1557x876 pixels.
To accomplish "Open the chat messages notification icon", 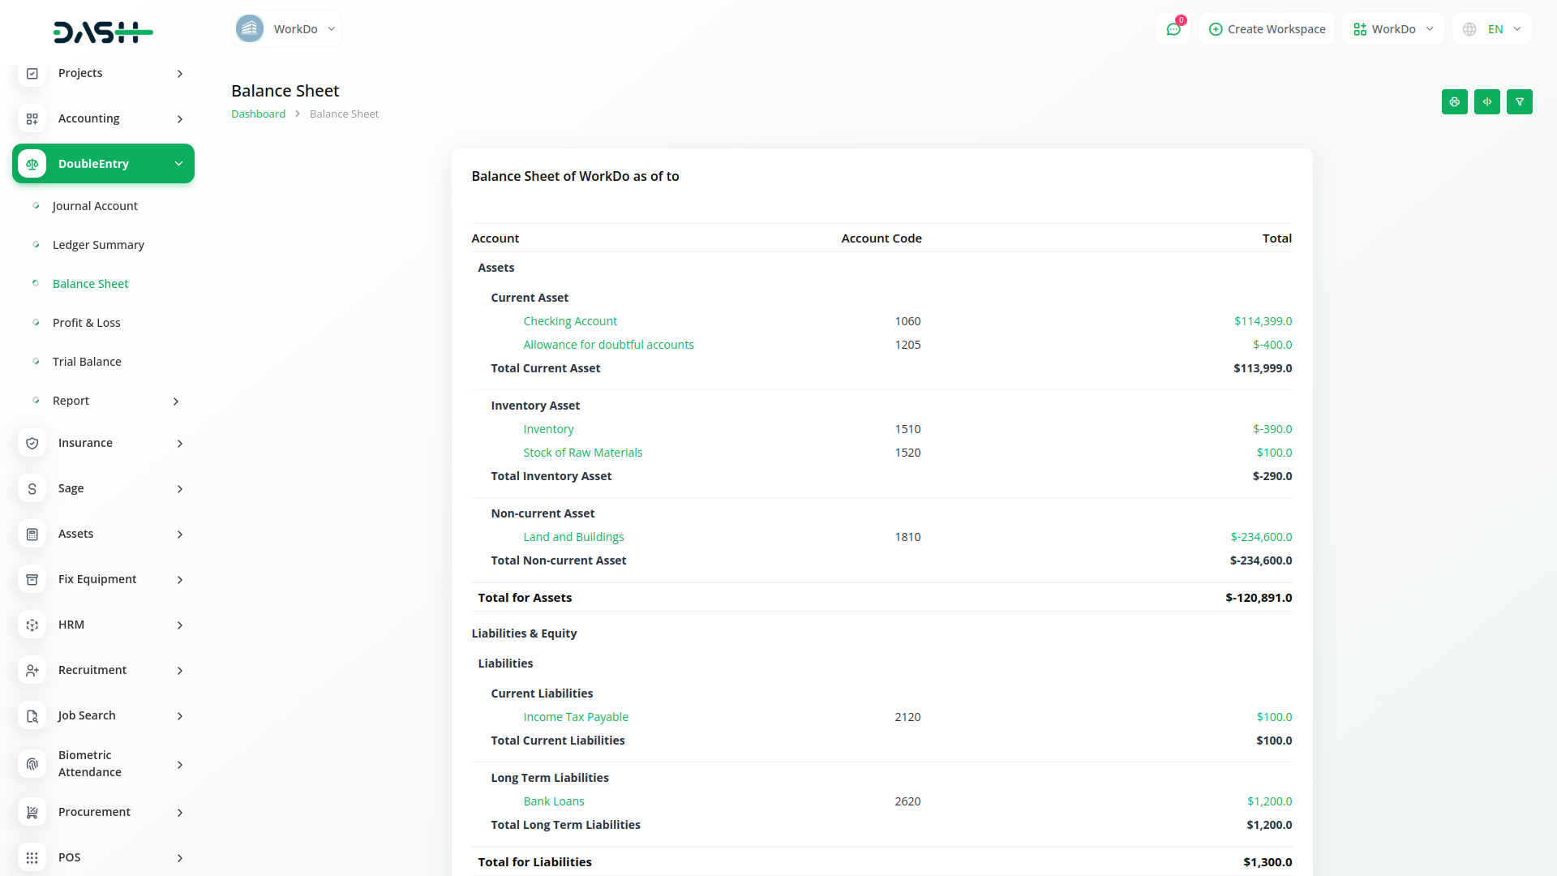I will pyautogui.click(x=1173, y=29).
